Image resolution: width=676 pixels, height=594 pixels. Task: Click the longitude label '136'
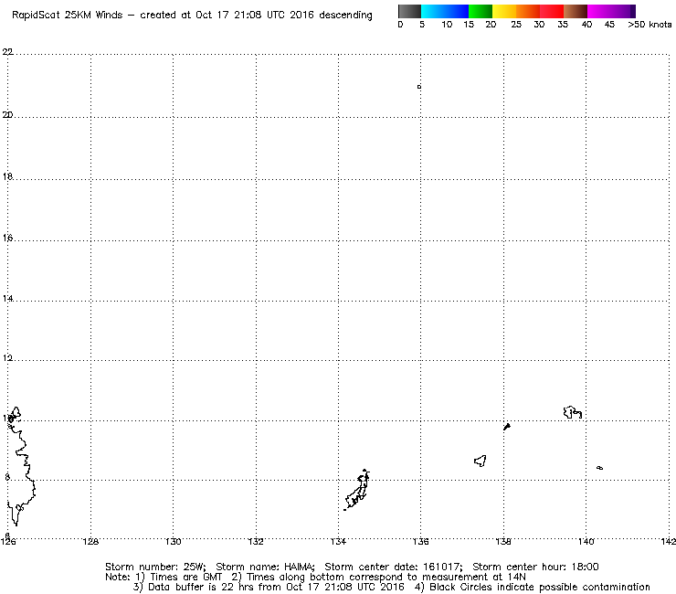[421, 541]
